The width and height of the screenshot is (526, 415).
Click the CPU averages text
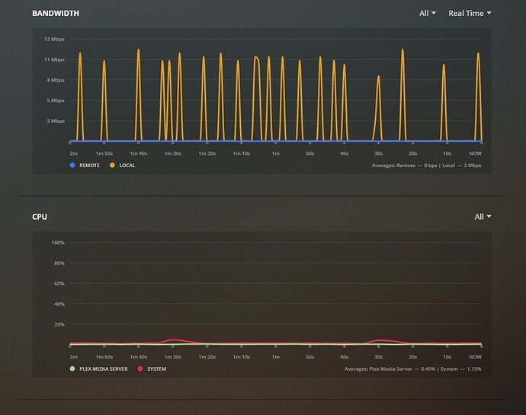click(412, 368)
